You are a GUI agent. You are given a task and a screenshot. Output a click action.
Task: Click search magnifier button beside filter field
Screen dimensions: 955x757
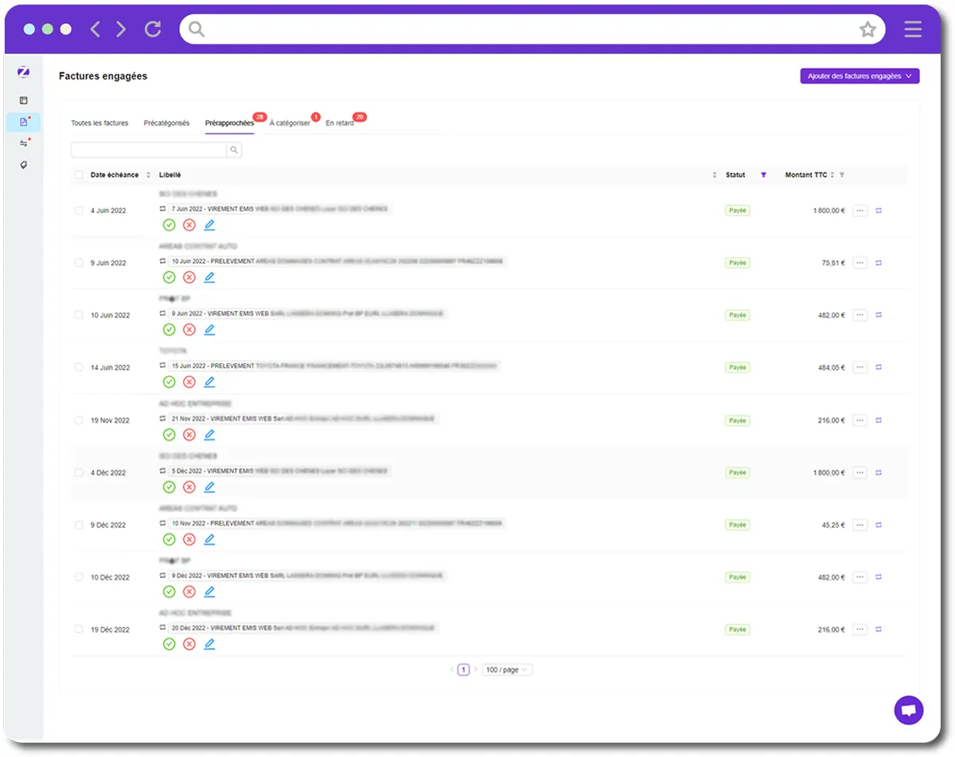[x=234, y=149]
